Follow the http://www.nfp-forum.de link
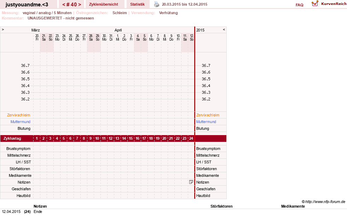Screen dimensions: 347x220 [x=325, y=202]
